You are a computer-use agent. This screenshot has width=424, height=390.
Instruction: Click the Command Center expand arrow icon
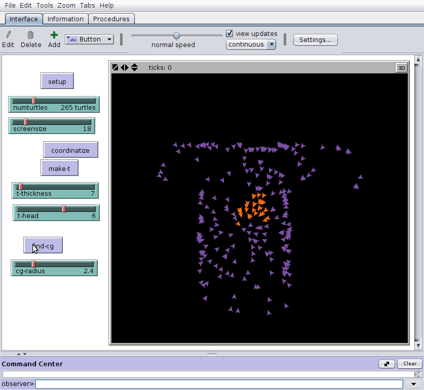click(387, 364)
